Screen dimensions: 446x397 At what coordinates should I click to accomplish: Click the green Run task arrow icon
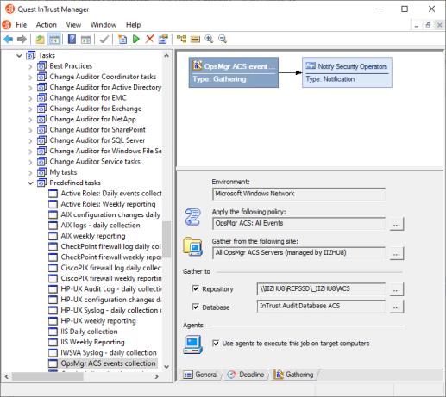[136, 39]
